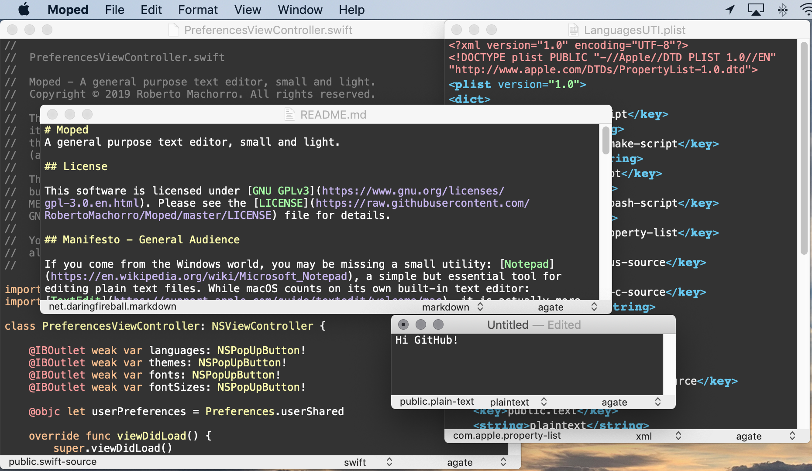
Task: Open the Format menu
Action: point(198,10)
